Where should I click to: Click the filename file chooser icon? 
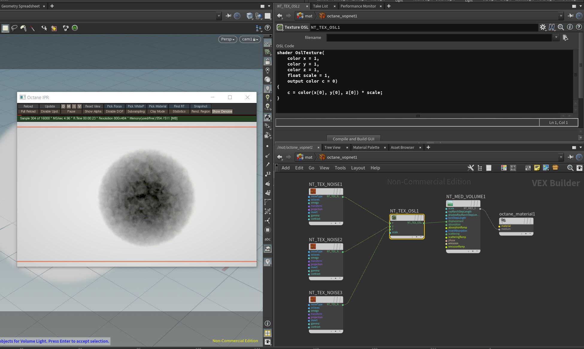click(565, 37)
